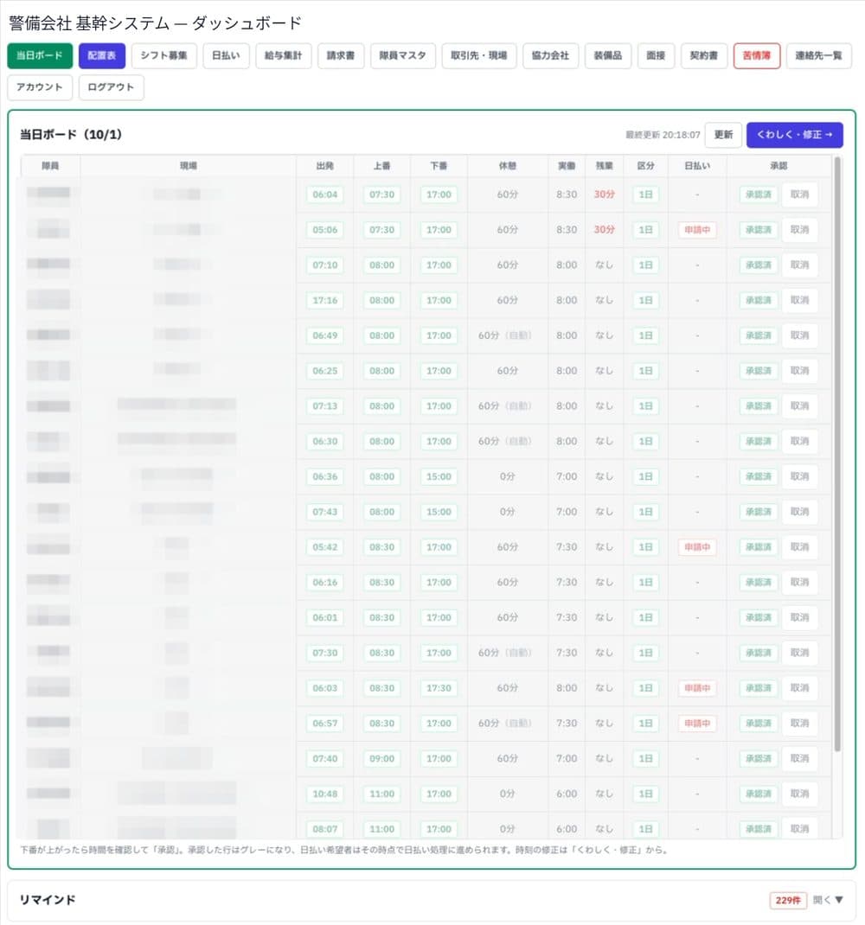Cancel approval in the 06:04 departure row
Image resolution: width=865 pixels, height=925 pixels.
(x=799, y=195)
